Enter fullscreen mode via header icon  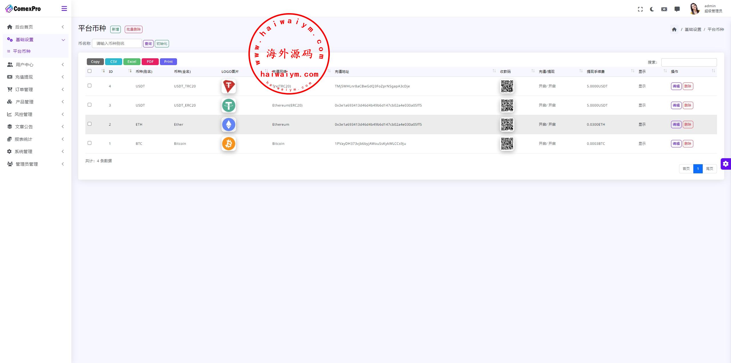(x=640, y=9)
